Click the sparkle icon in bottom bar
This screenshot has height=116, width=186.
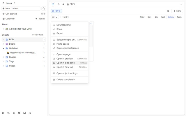click(14, 113)
